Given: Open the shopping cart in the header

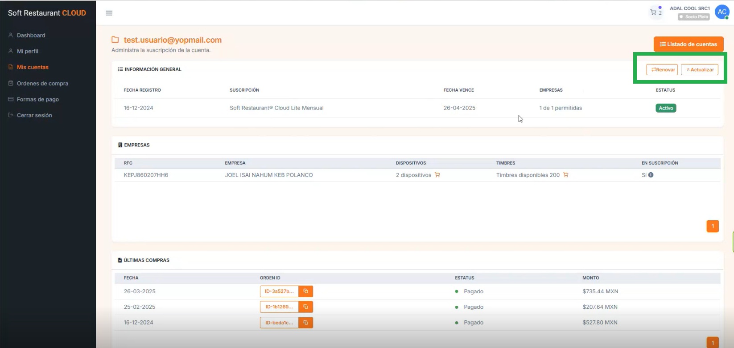Looking at the screenshot, I should point(656,12).
